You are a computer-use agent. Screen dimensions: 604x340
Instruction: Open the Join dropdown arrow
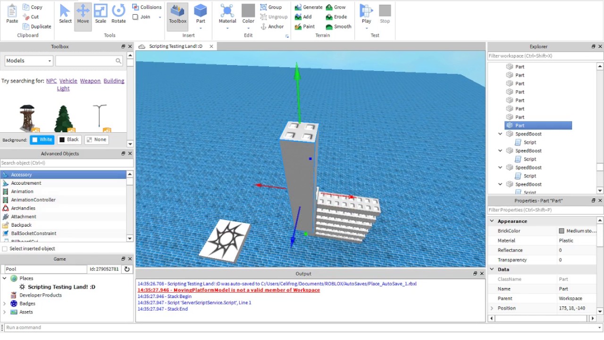159,17
